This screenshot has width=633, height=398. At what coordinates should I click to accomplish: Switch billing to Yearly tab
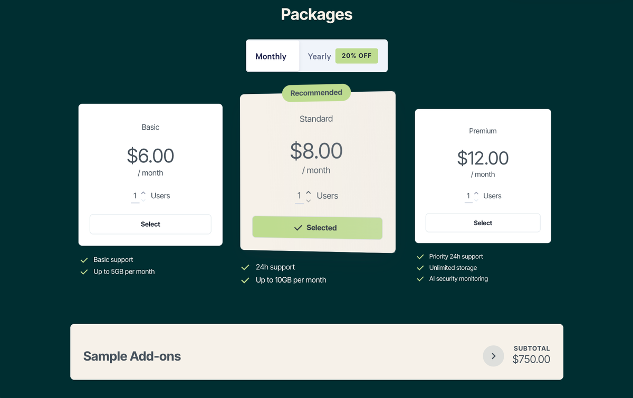(319, 56)
